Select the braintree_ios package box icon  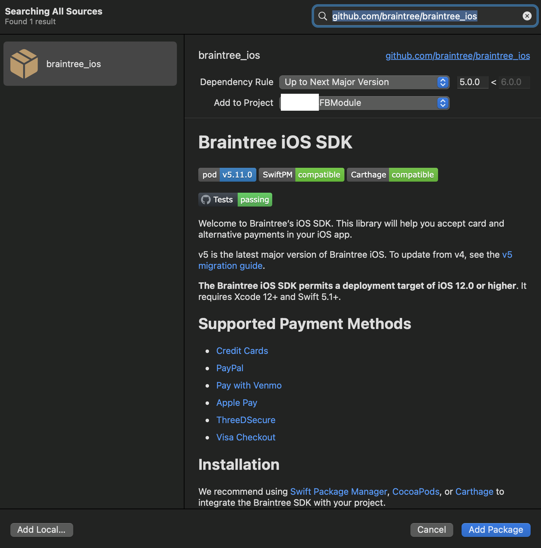pyautogui.click(x=24, y=64)
